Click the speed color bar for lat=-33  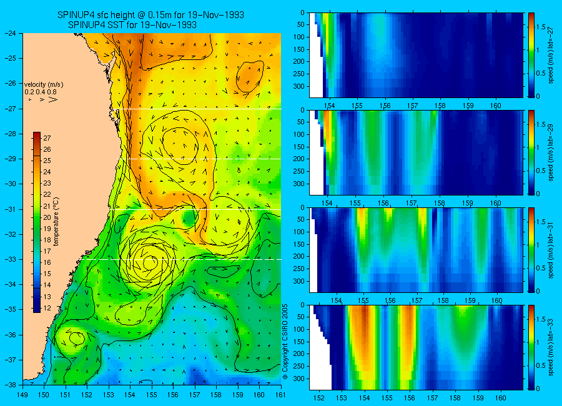coord(531,347)
